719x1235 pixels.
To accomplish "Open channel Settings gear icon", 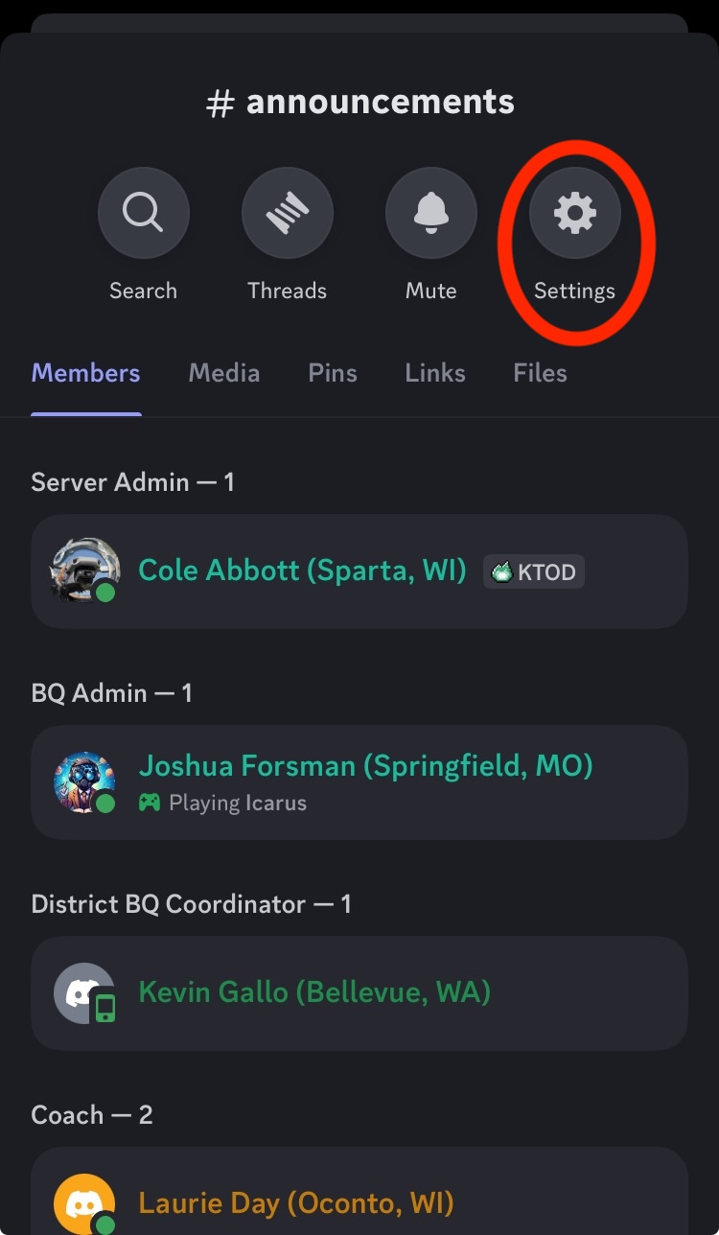I will (x=574, y=213).
